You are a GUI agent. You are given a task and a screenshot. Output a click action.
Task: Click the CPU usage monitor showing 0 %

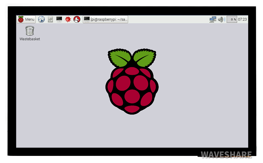coord(232,19)
